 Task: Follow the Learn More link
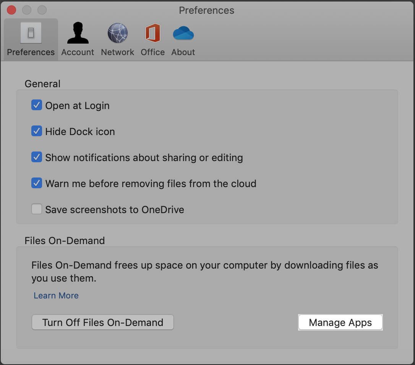pos(56,295)
